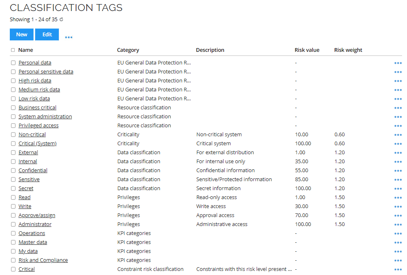The height and width of the screenshot is (275, 407).
Task: Open row actions for Personal sensitive data
Action: pos(398,72)
